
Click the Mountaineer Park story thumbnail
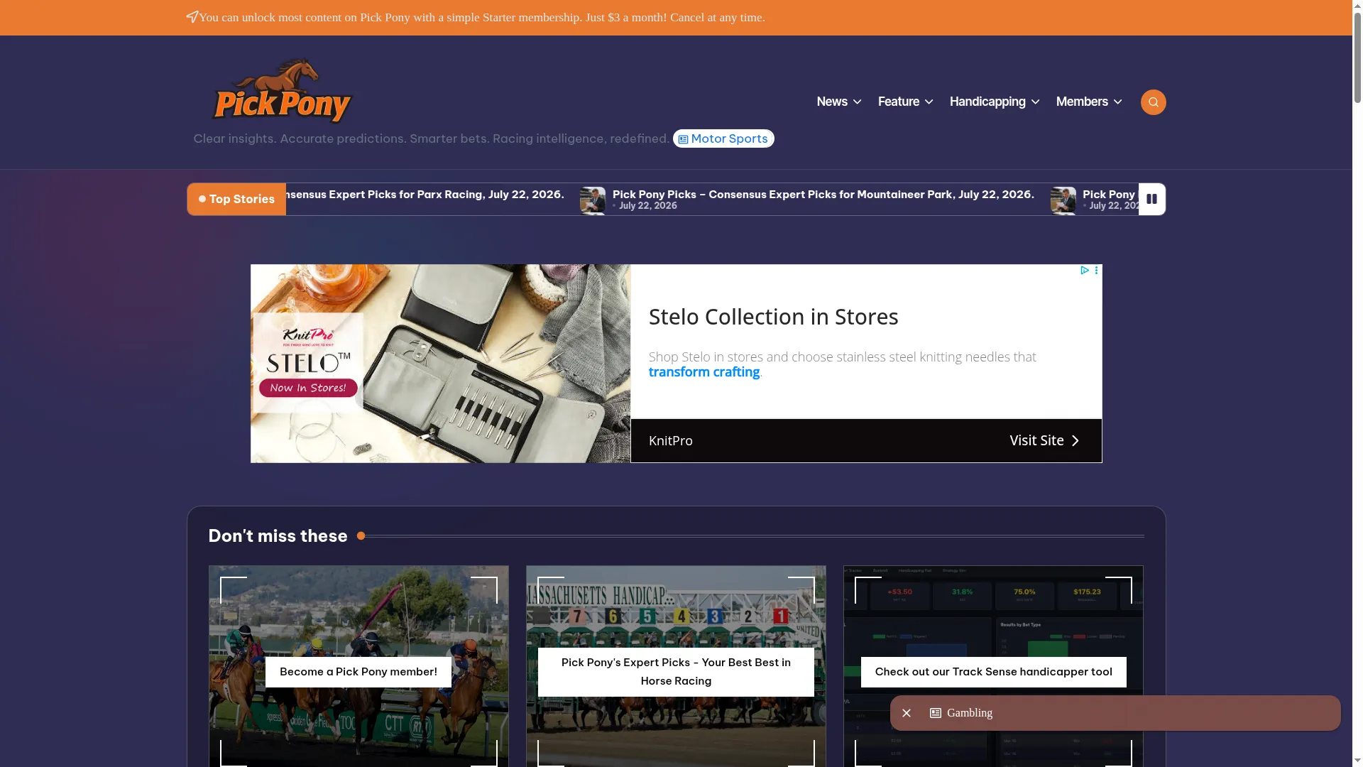tap(593, 200)
